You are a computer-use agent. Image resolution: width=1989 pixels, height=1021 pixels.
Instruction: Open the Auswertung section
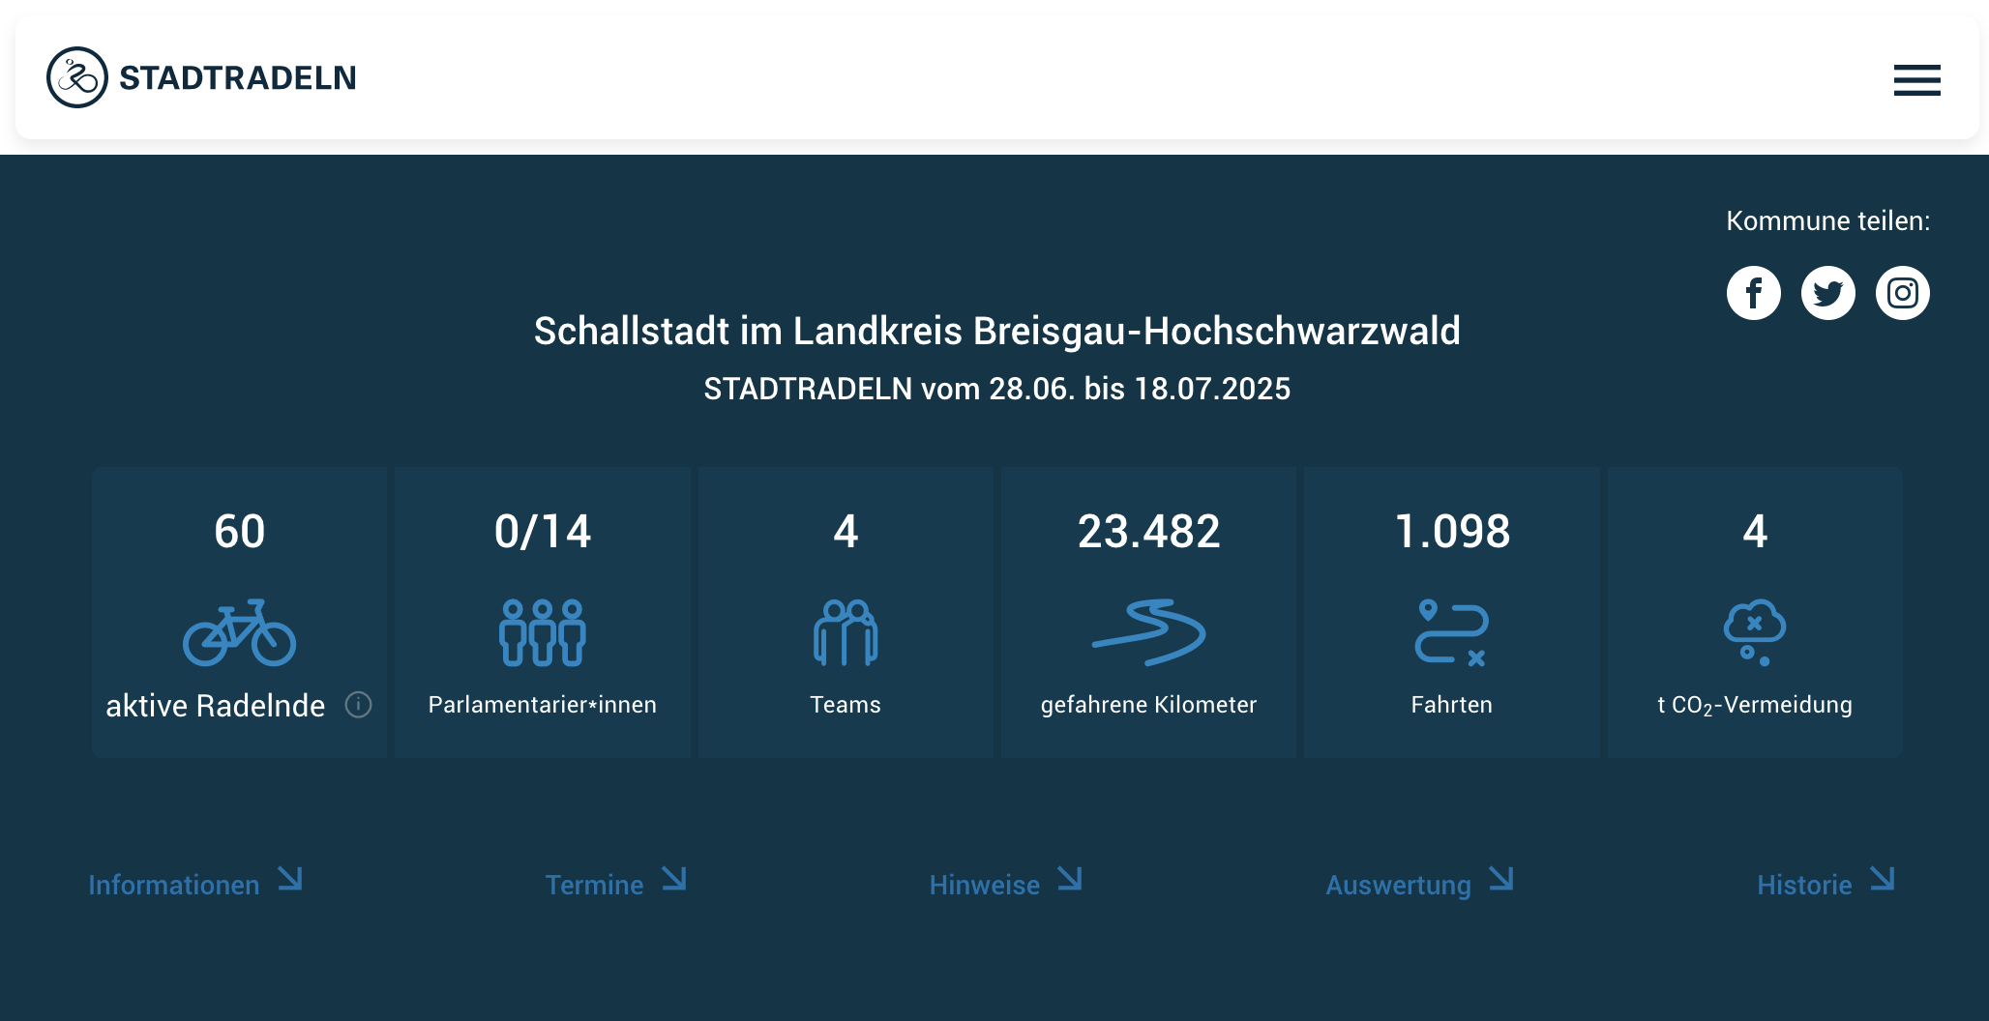point(1398,885)
